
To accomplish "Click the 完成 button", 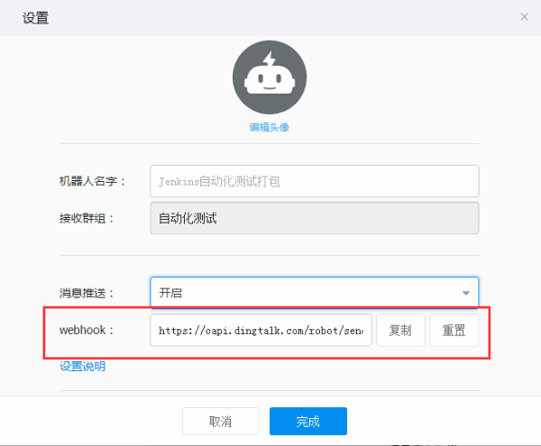I will 308,421.
